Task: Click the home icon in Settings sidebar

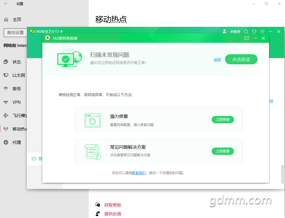Action: 6,19
